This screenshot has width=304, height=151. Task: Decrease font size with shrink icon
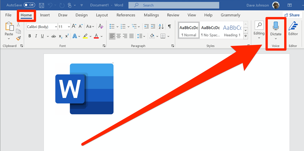[x=81, y=26]
